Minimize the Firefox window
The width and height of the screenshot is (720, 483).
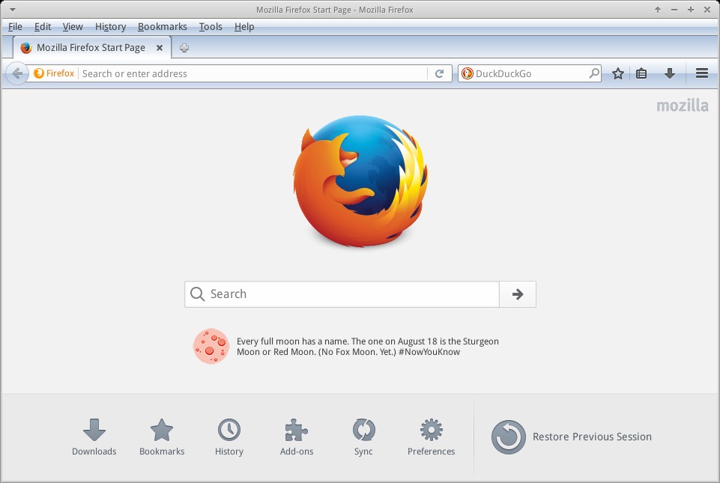(x=674, y=10)
